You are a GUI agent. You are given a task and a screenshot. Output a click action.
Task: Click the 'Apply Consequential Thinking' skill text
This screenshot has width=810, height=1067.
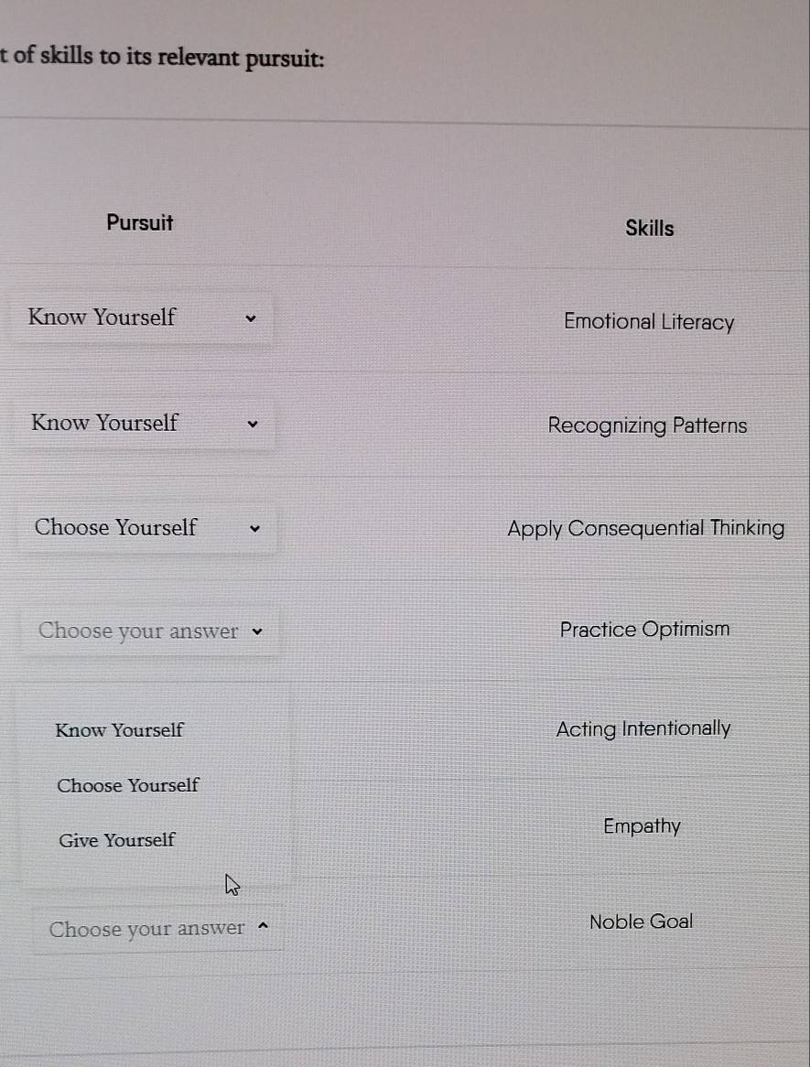(645, 529)
